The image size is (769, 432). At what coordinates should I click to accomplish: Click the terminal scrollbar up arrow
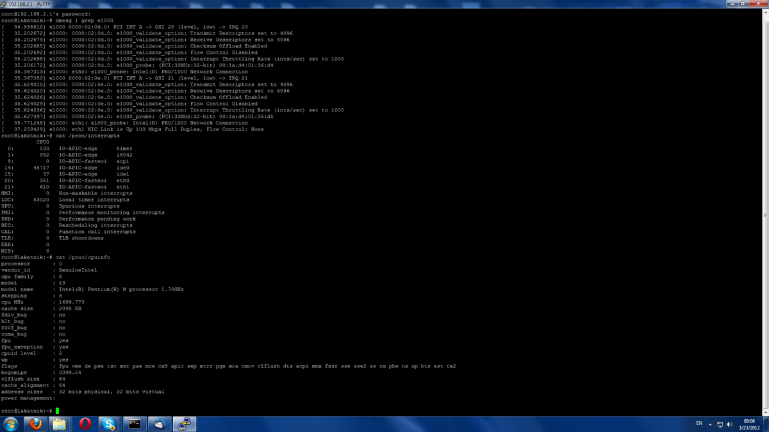coord(765,12)
